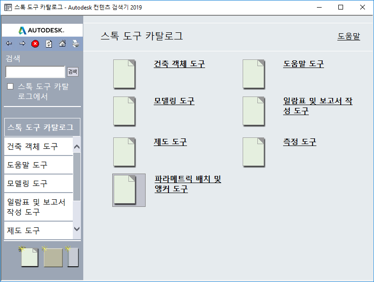
Task: Click the search text field
Action: 35,72
